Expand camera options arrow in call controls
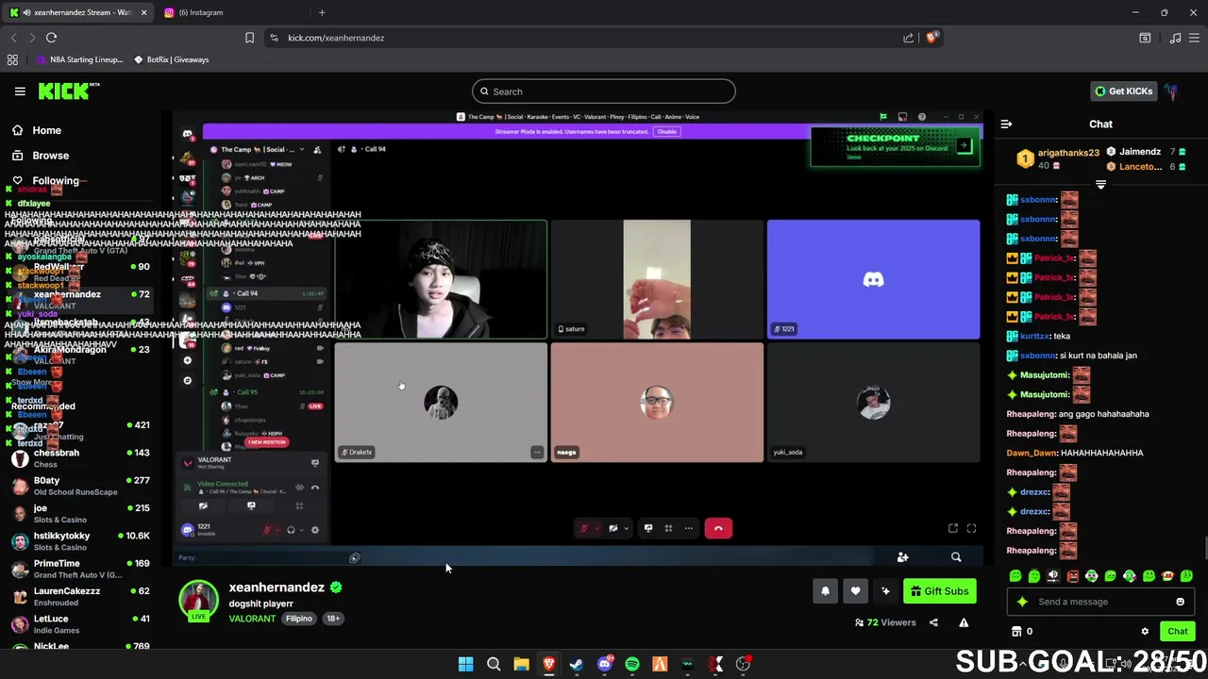The image size is (1208, 679). (627, 528)
